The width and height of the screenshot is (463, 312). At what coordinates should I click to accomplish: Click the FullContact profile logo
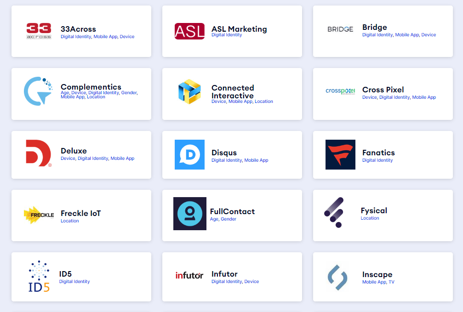[x=189, y=214]
